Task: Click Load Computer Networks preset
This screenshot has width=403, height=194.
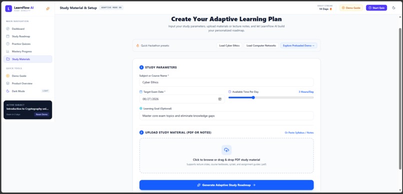Action: click(261, 45)
